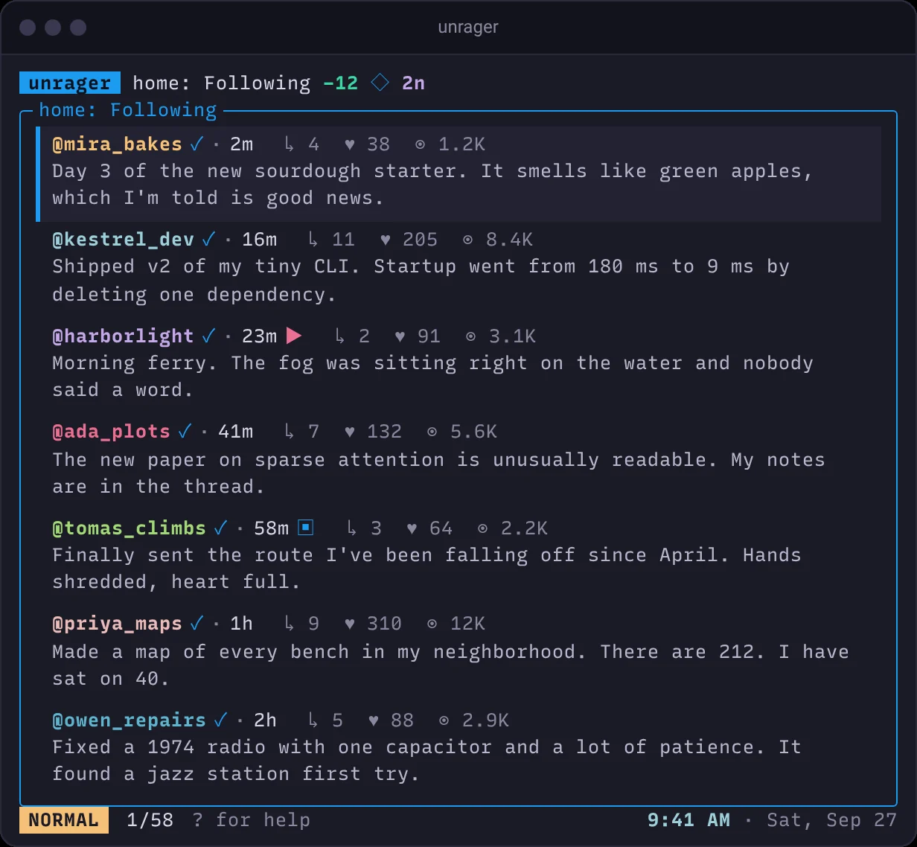The image size is (917, 847).
Task: Like mira_bakes post via heart icon
Action: click(x=349, y=144)
